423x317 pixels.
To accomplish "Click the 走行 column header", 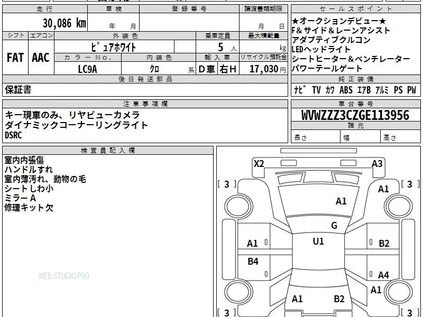I will click(x=45, y=9).
